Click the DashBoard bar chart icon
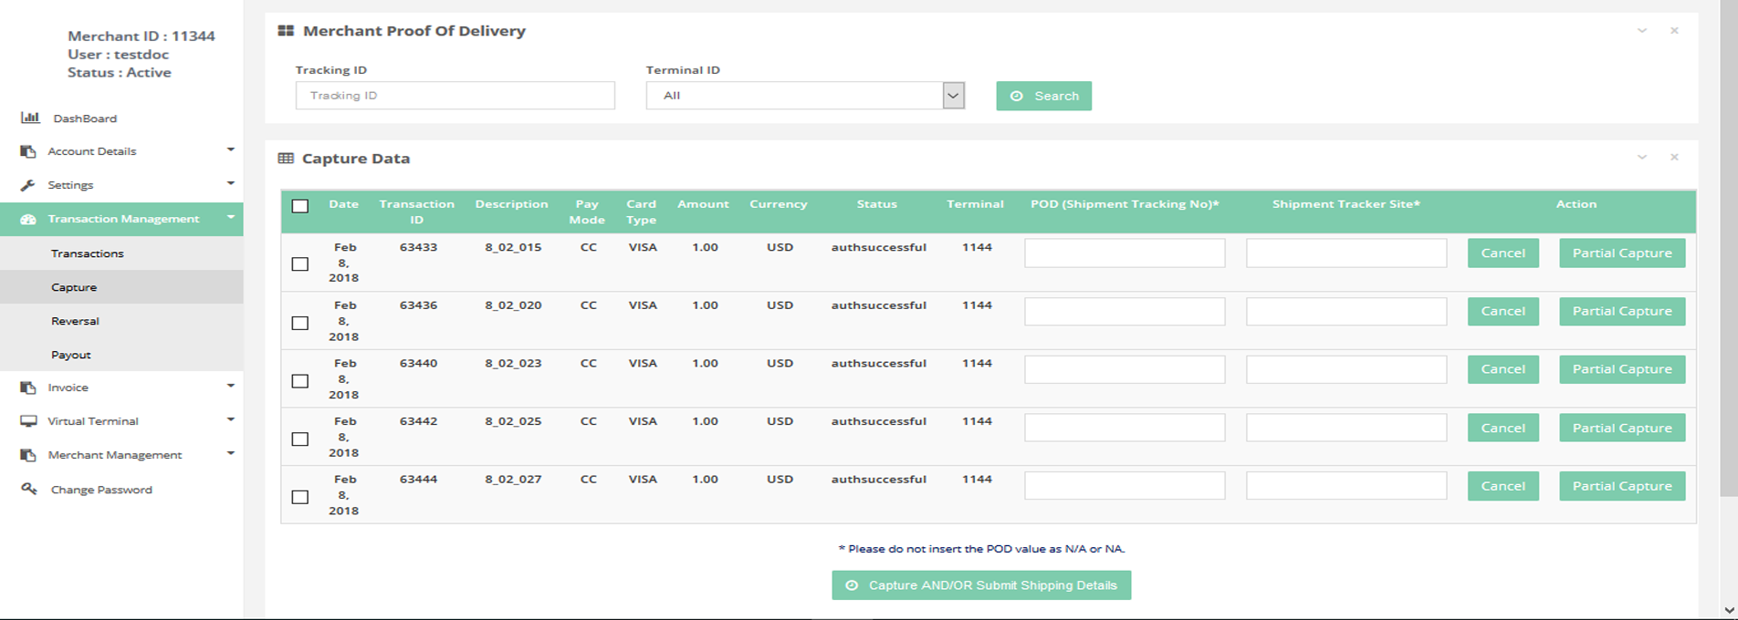 pos(29,118)
